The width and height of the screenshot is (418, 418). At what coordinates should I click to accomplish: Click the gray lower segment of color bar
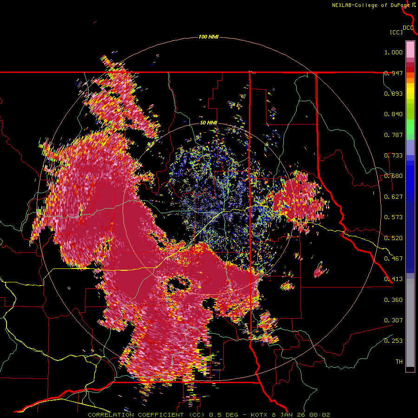click(x=410, y=323)
